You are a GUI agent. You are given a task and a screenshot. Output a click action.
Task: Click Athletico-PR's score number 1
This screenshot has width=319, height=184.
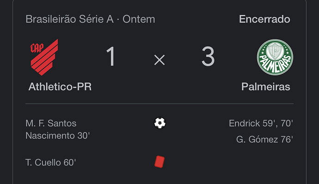111,56
